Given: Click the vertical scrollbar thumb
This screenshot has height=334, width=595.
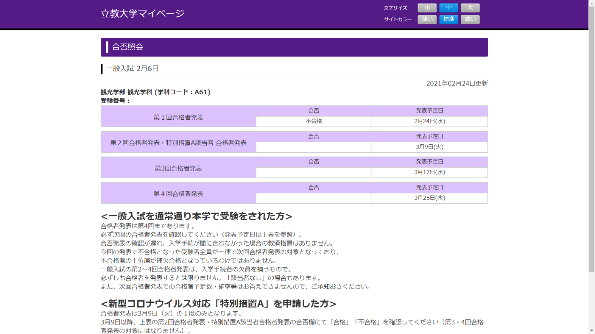Looking at the screenshot, I should [x=592, y=139].
